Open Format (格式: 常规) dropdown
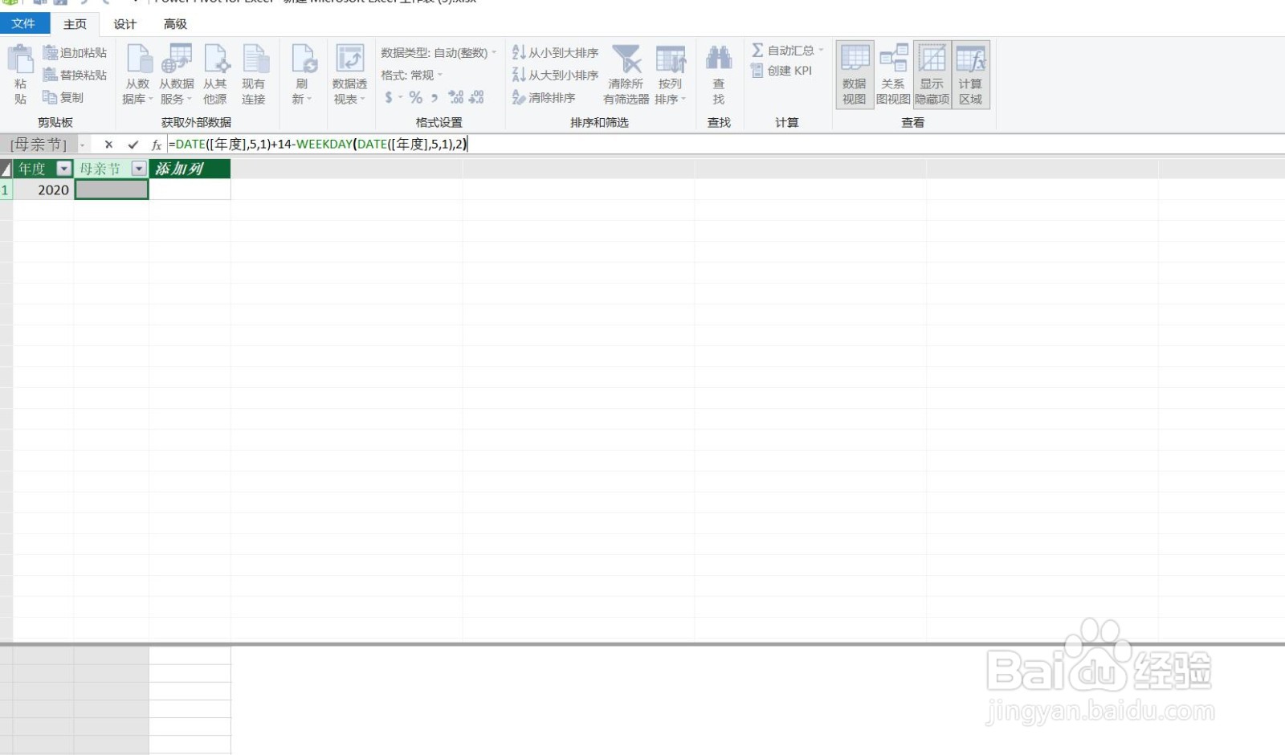Viewport: 1285px width, 755px height. [412, 75]
